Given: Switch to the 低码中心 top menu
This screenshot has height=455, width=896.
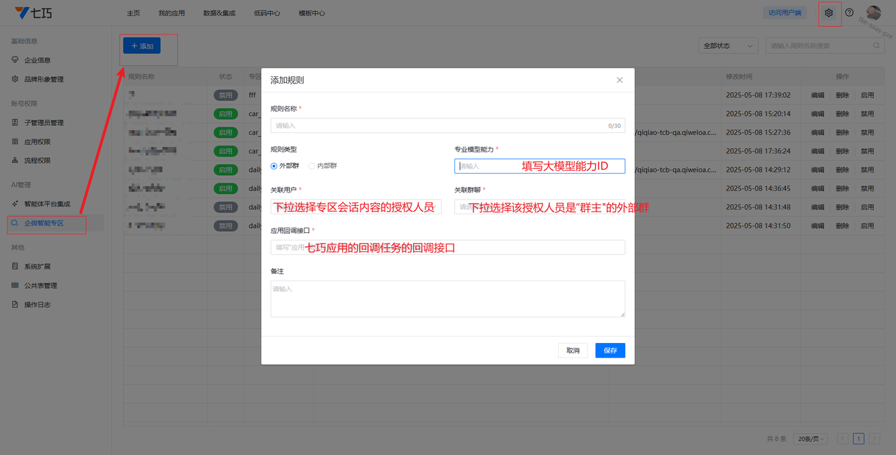Looking at the screenshot, I should pyautogui.click(x=267, y=13).
